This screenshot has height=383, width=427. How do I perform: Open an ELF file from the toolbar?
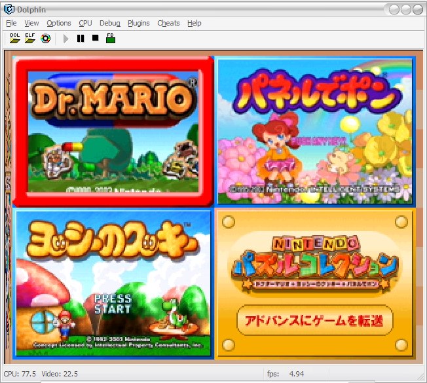coord(30,38)
